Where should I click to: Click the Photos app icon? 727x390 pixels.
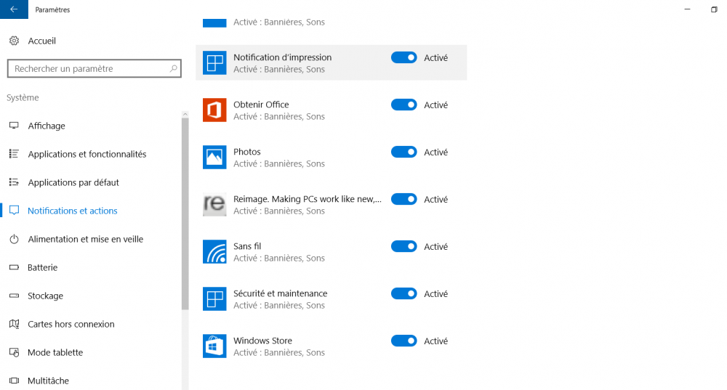pos(214,157)
